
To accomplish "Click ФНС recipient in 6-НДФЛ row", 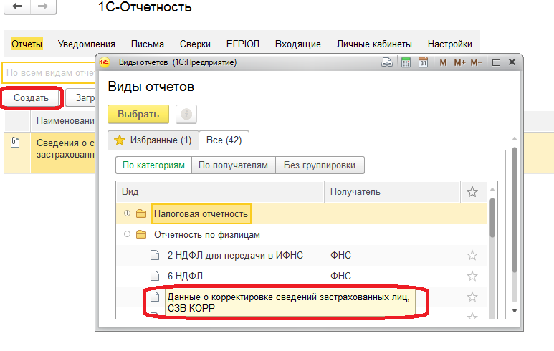I will (340, 276).
